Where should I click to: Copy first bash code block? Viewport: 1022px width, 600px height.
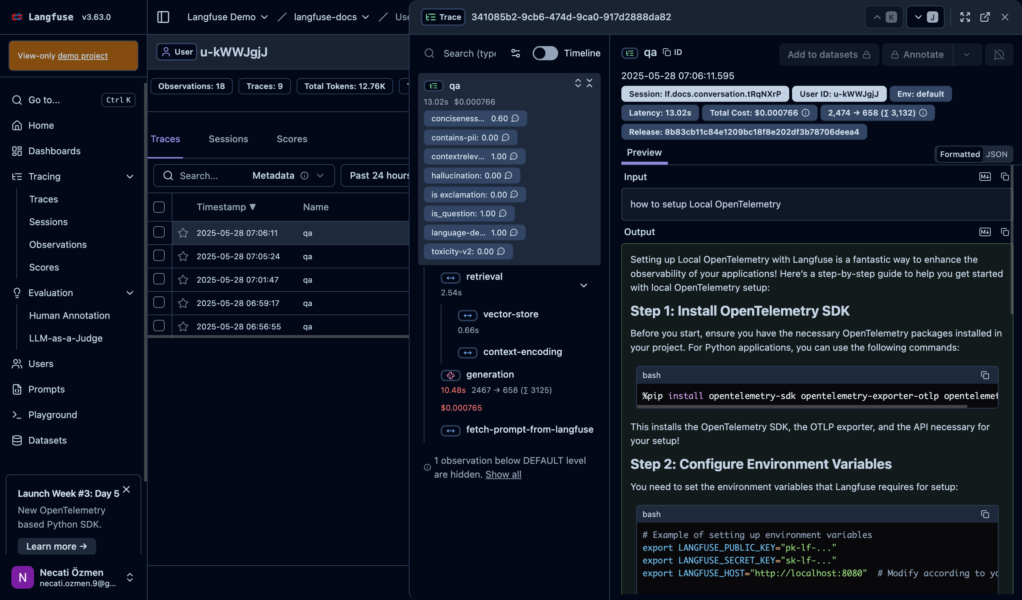pos(985,376)
